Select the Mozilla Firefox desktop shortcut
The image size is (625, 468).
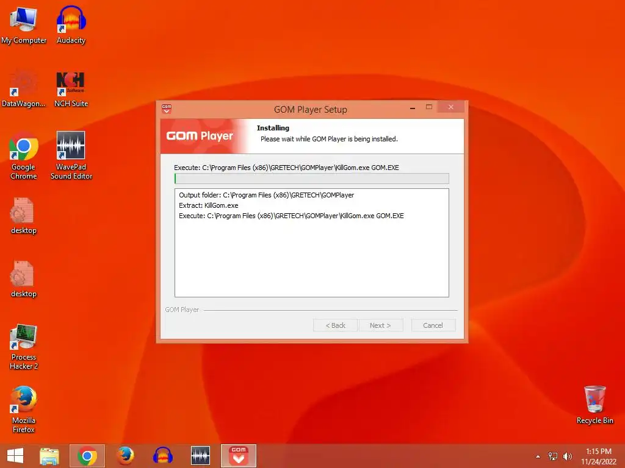[24, 410]
